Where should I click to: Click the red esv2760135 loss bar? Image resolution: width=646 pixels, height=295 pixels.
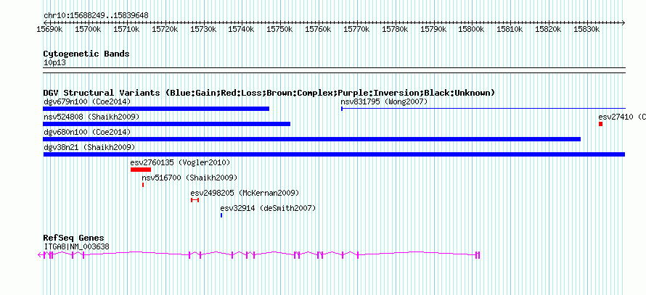141,170
